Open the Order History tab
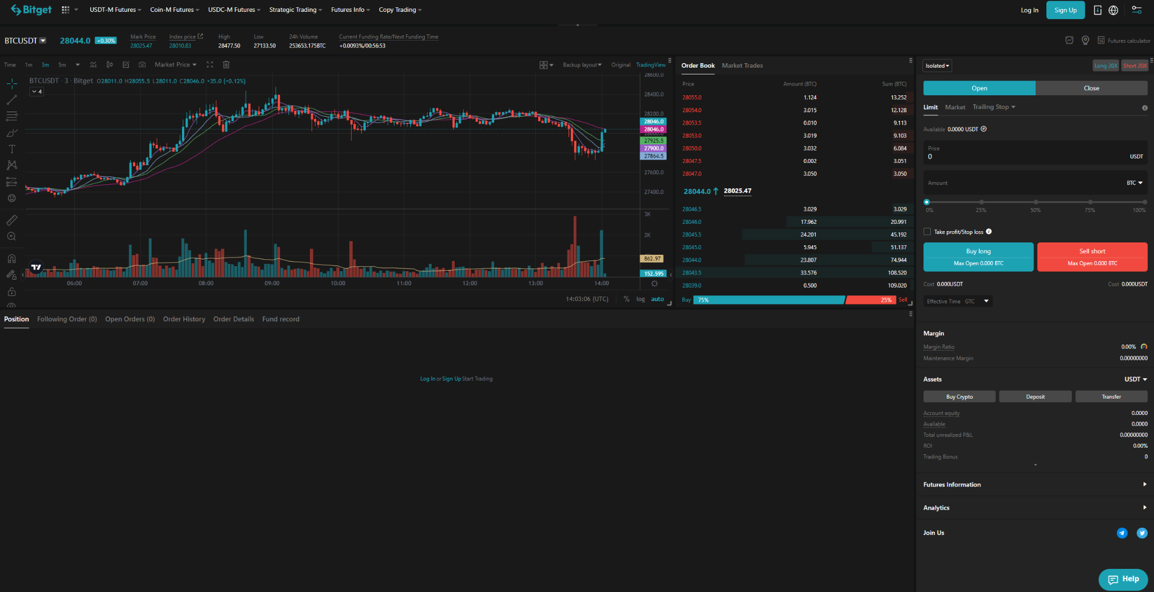The width and height of the screenshot is (1154, 592). [x=184, y=319]
